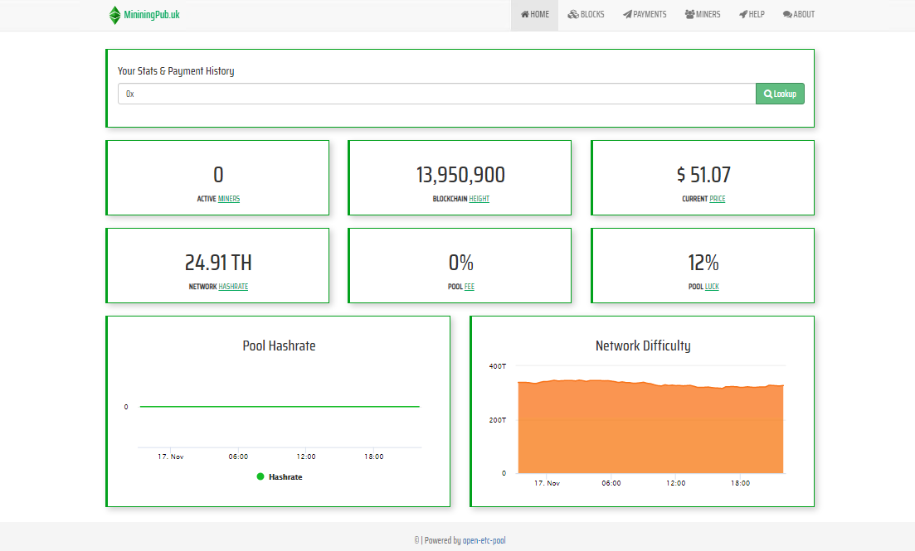Click the orange Network Difficulty area chart

click(x=650, y=428)
